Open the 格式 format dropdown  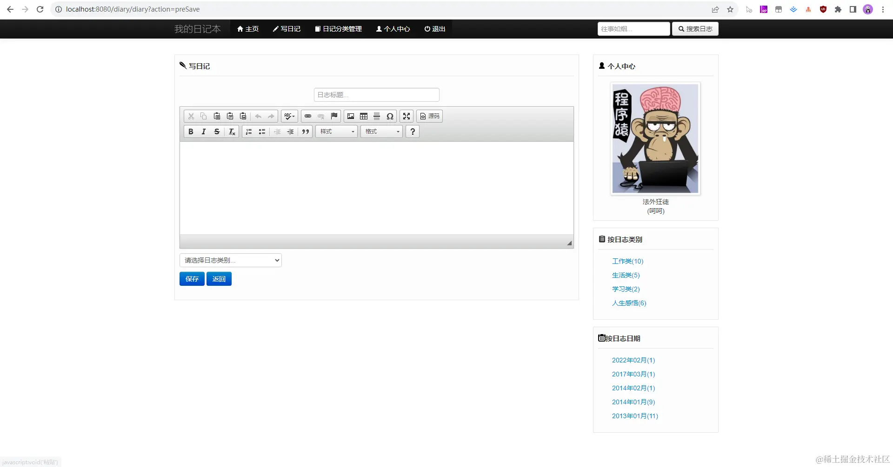click(381, 132)
